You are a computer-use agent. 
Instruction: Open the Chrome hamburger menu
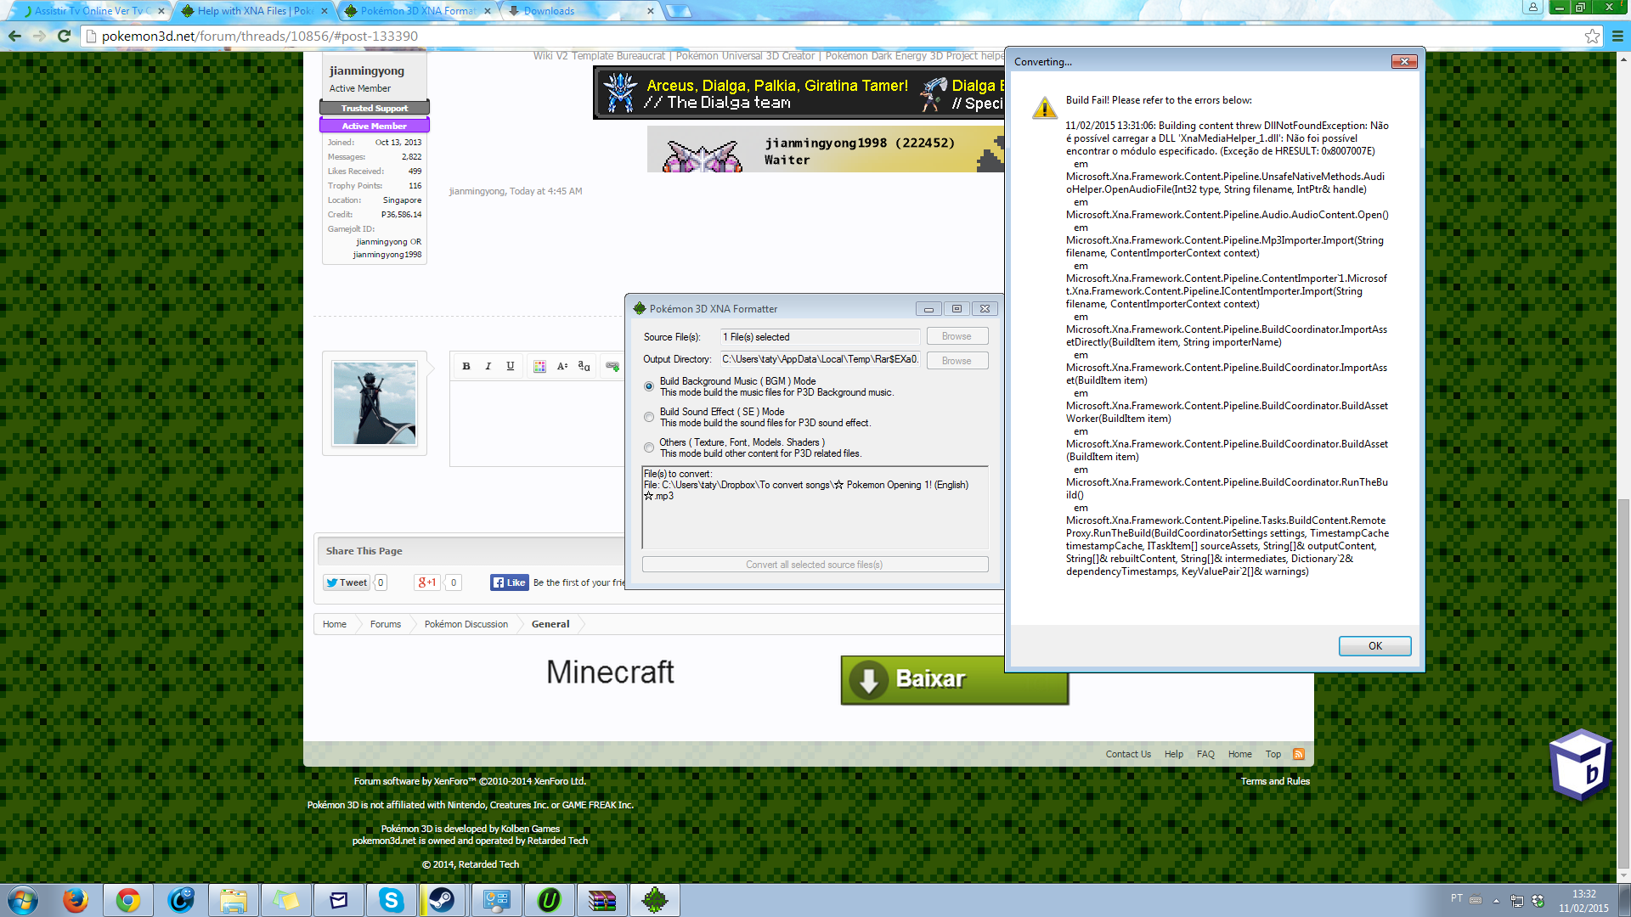tap(1617, 36)
